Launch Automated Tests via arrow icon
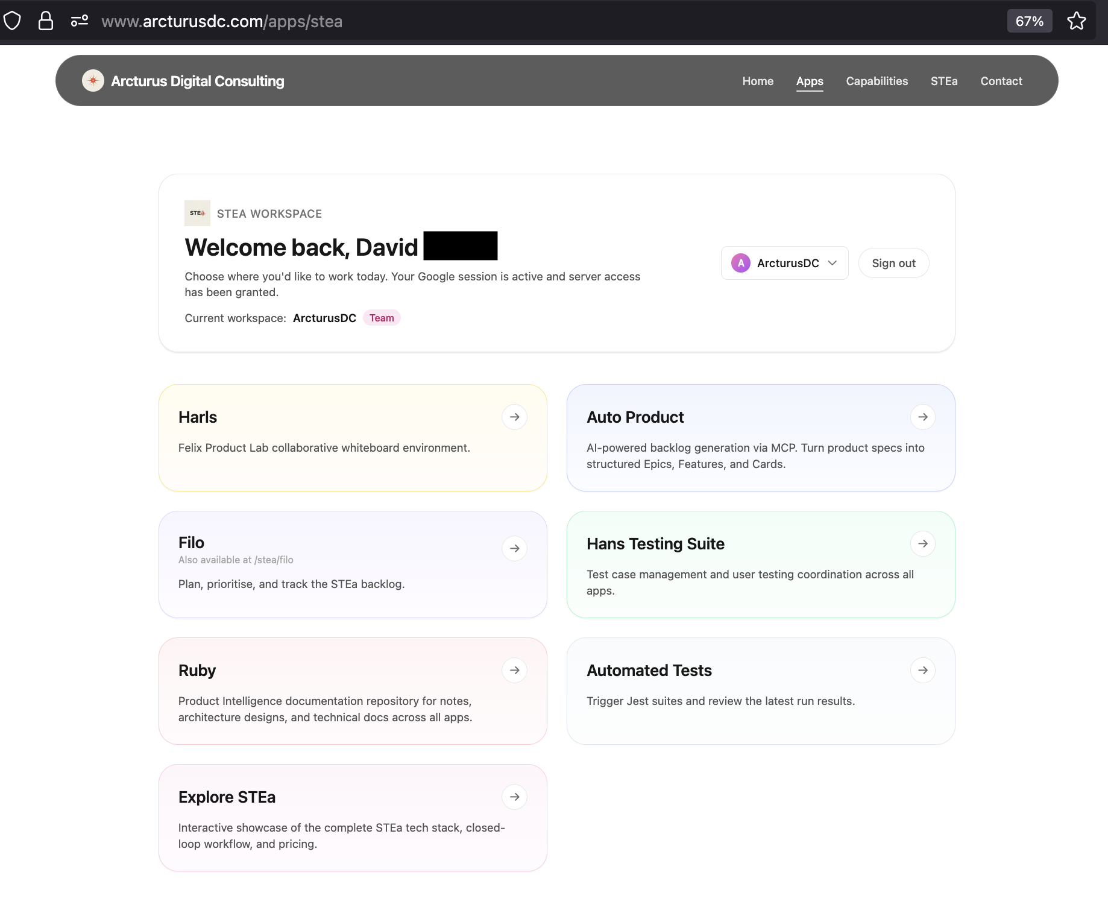The height and width of the screenshot is (907, 1108). click(923, 670)
